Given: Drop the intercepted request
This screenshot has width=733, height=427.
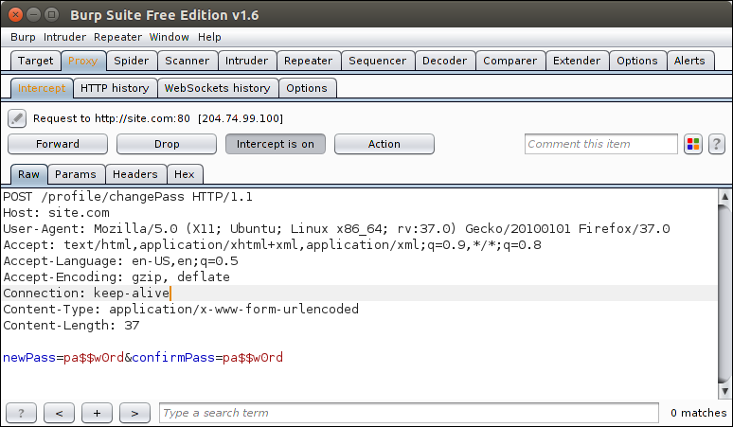Looking at the screenshot, I should pos(167,144).
